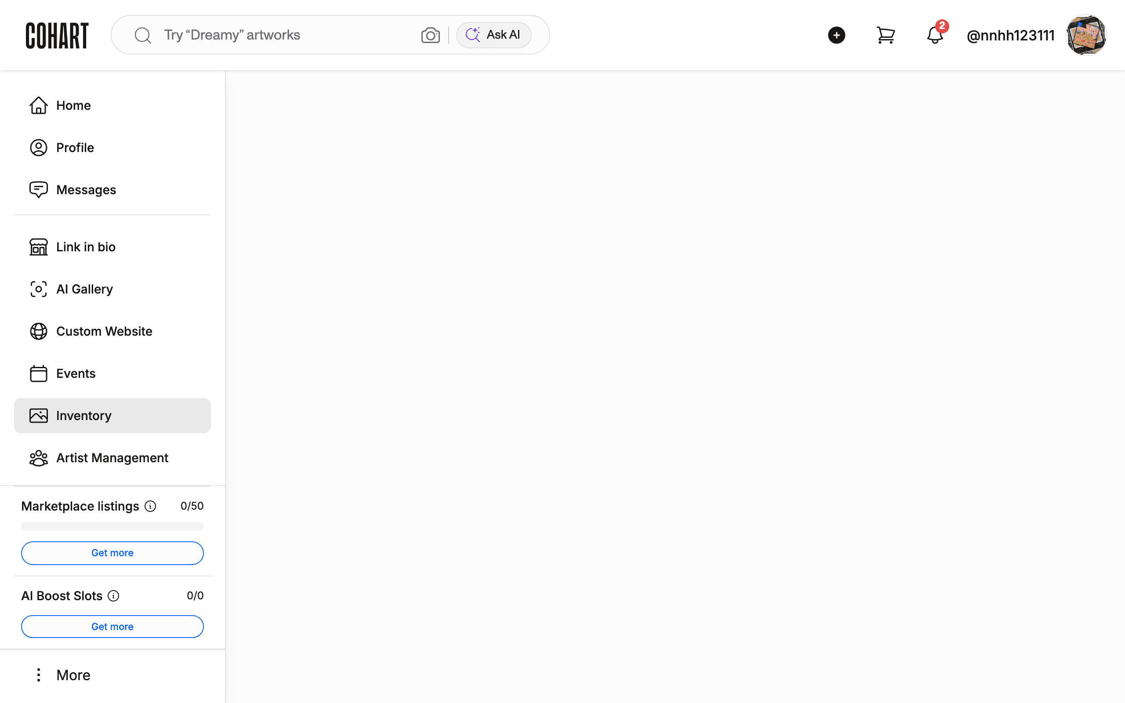Open image search camera icon
Image resolution: width=1125 pixels, height=703 pixels.
[431, 35]
